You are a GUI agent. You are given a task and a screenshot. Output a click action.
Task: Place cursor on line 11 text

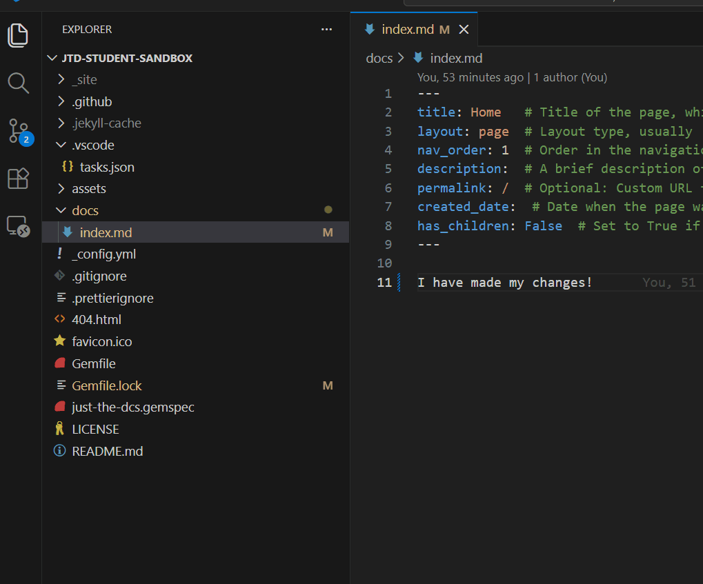click(x=504, y=283)
